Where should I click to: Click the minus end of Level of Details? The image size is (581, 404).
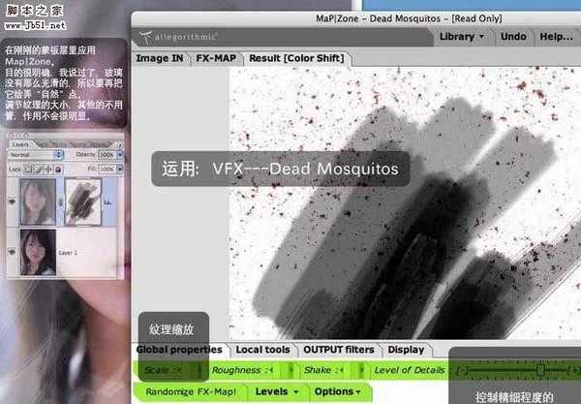[x=461, y=370]
